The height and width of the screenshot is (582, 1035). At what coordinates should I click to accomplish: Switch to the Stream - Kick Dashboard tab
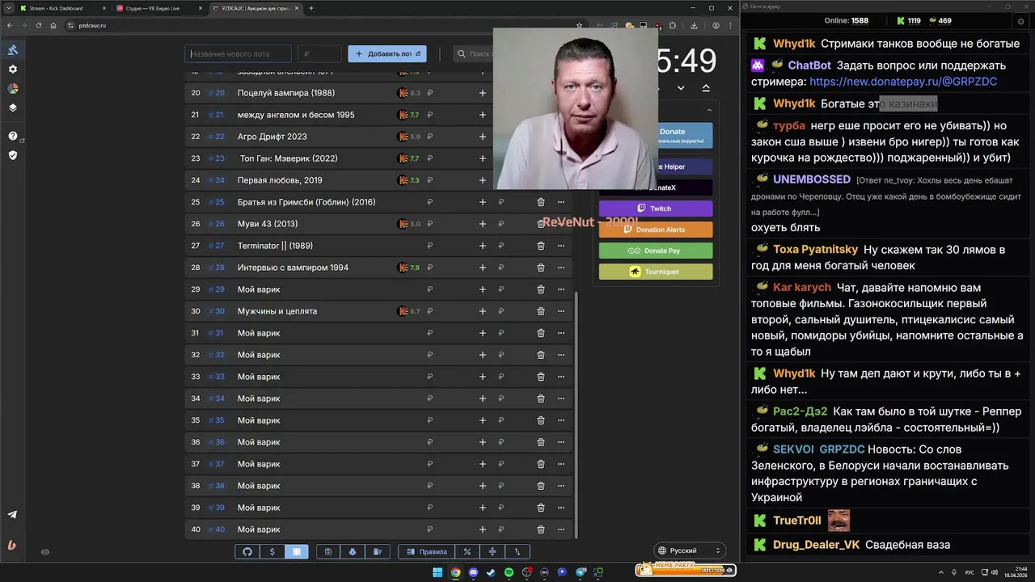[60, 8]
